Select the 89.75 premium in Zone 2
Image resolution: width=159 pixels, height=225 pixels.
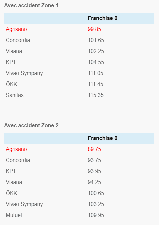click(x=94, y=149)
